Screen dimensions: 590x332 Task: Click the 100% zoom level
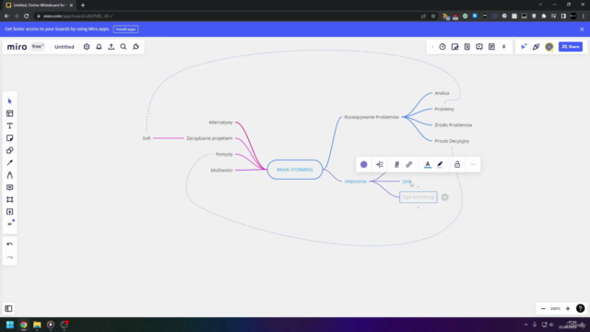click(x=555, y=309)
